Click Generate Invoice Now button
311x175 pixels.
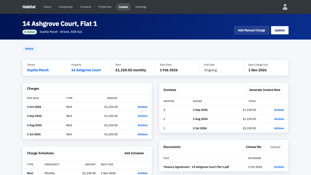click(x=265, y=90)
